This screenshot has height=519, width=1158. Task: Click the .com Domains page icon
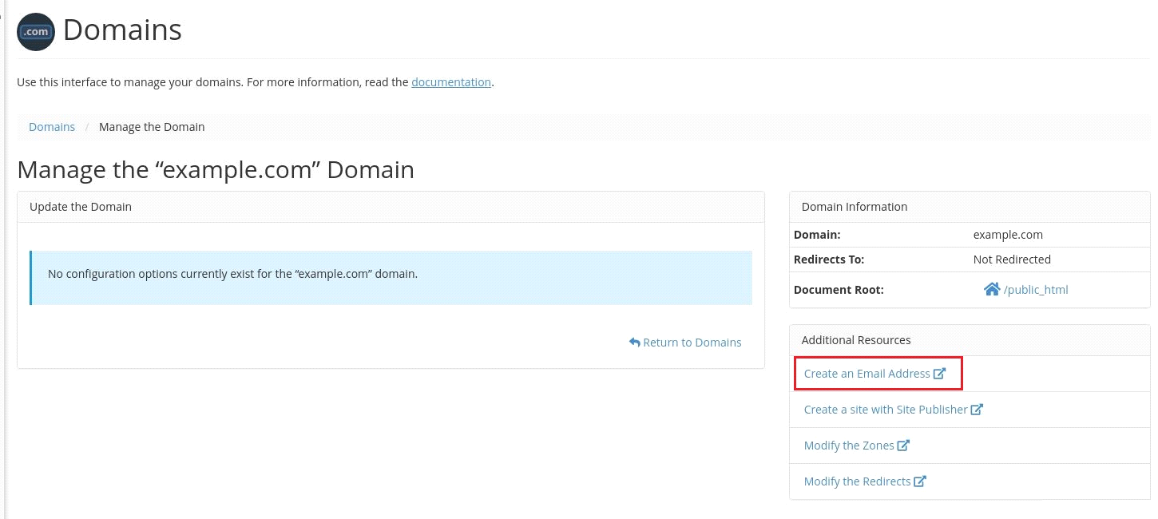point(35,31)
